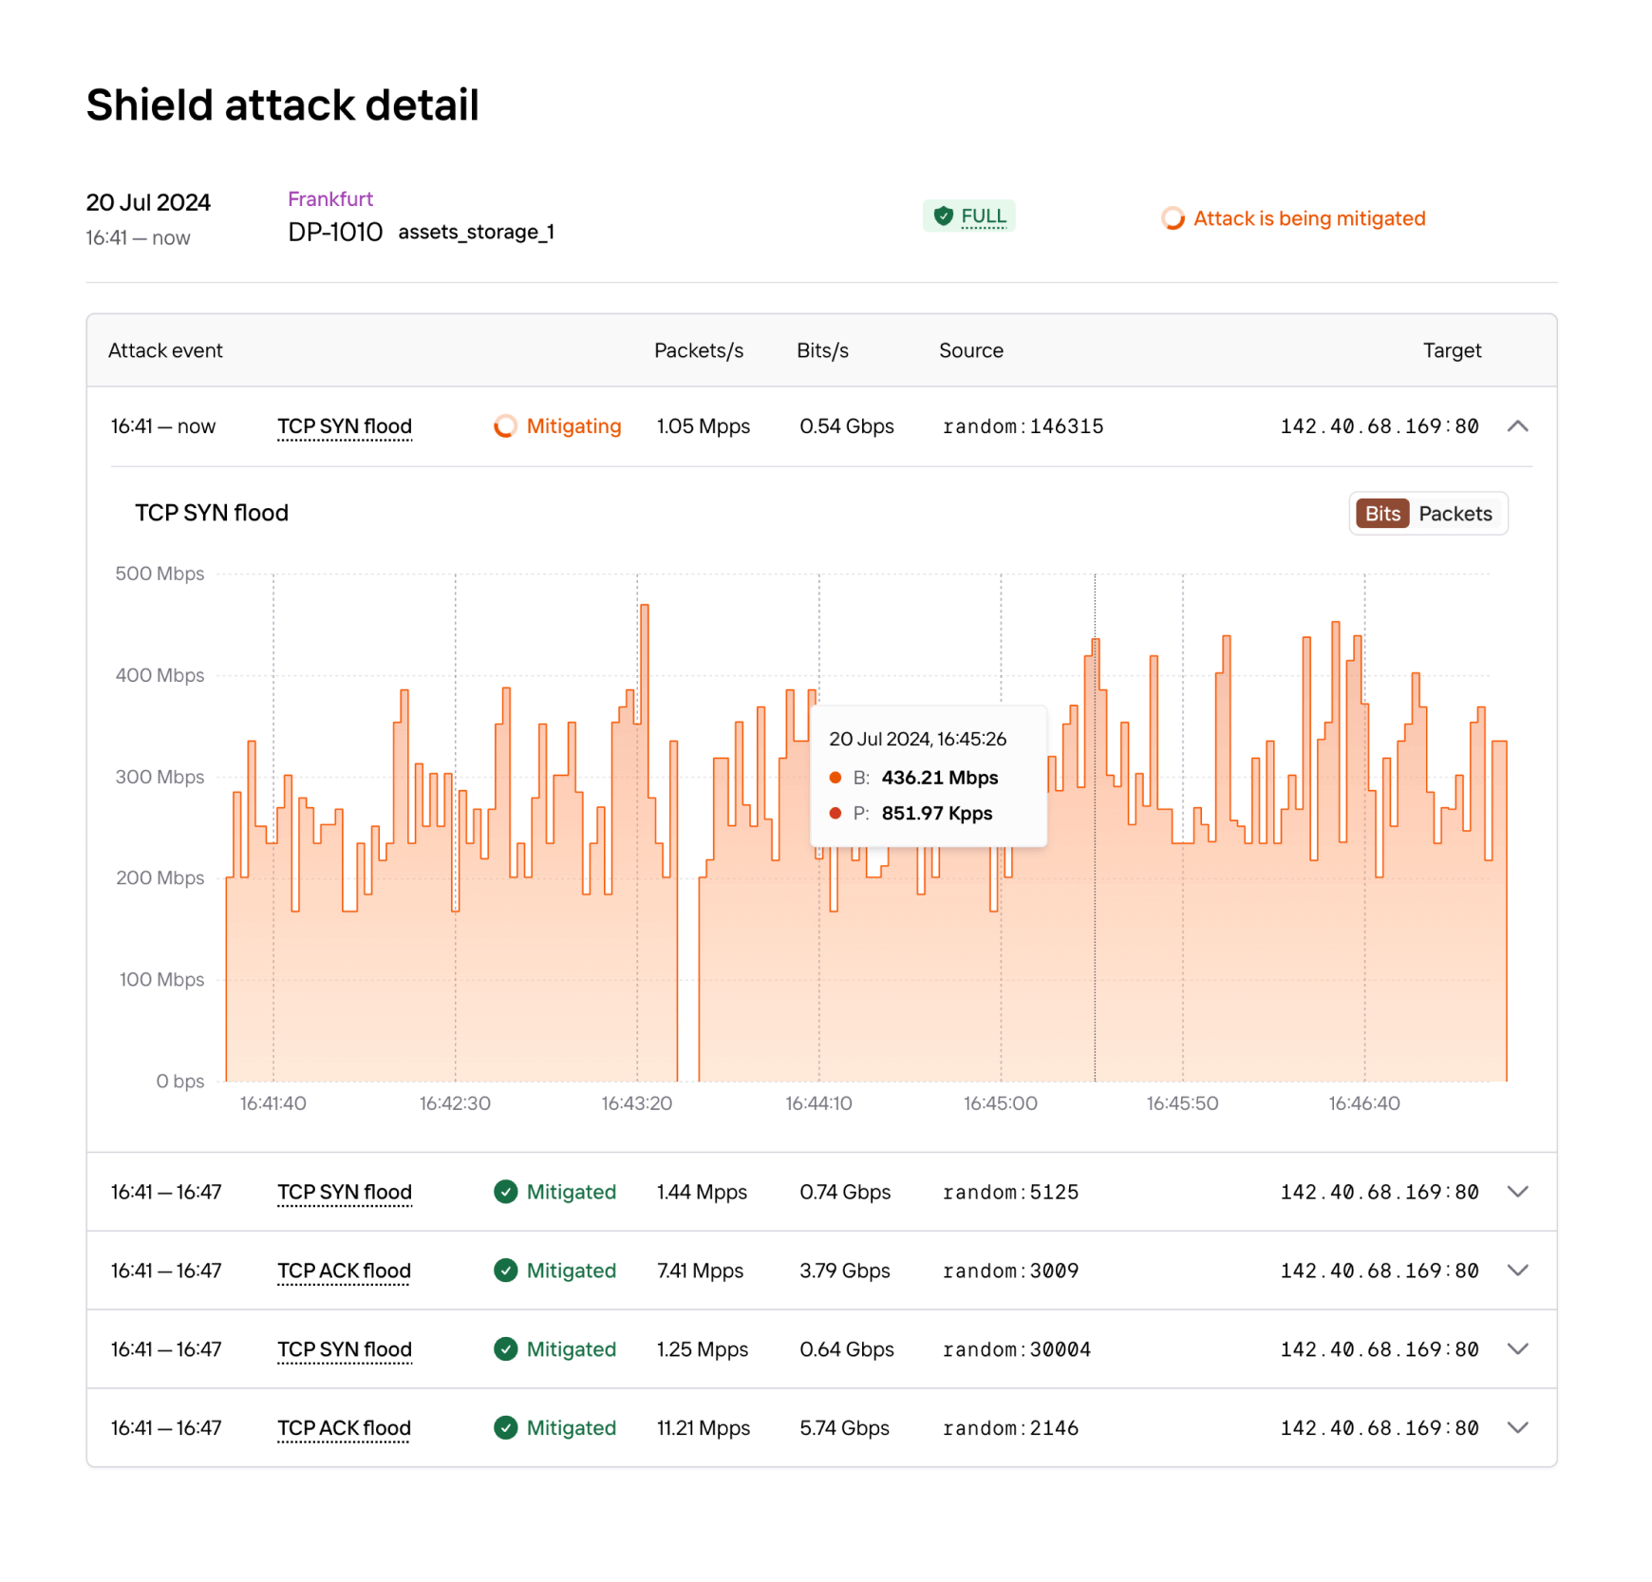Open TCP SYN flood link in 1.44 Mpps row
The image size is (1652, 1582).
click(345, 1192)
